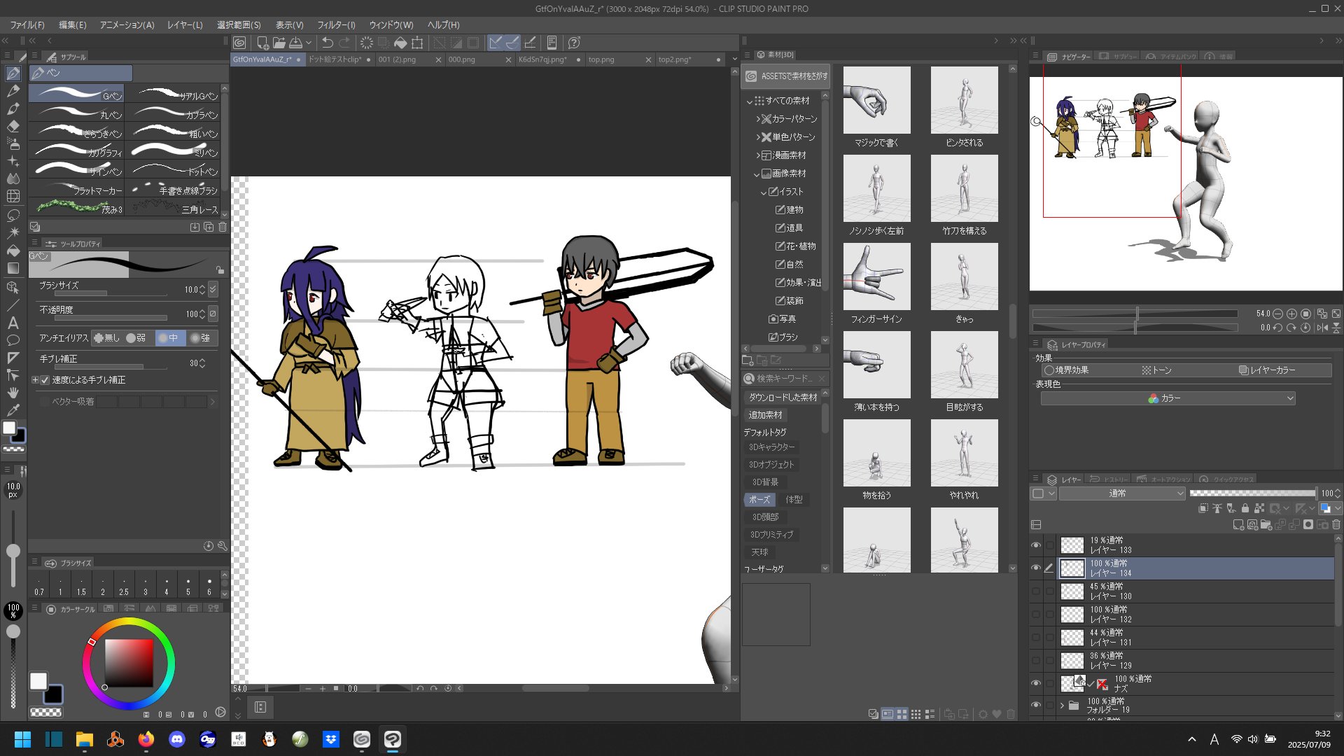
Task: Click the Open file icon in the command bar
Action: coord(279,43)
